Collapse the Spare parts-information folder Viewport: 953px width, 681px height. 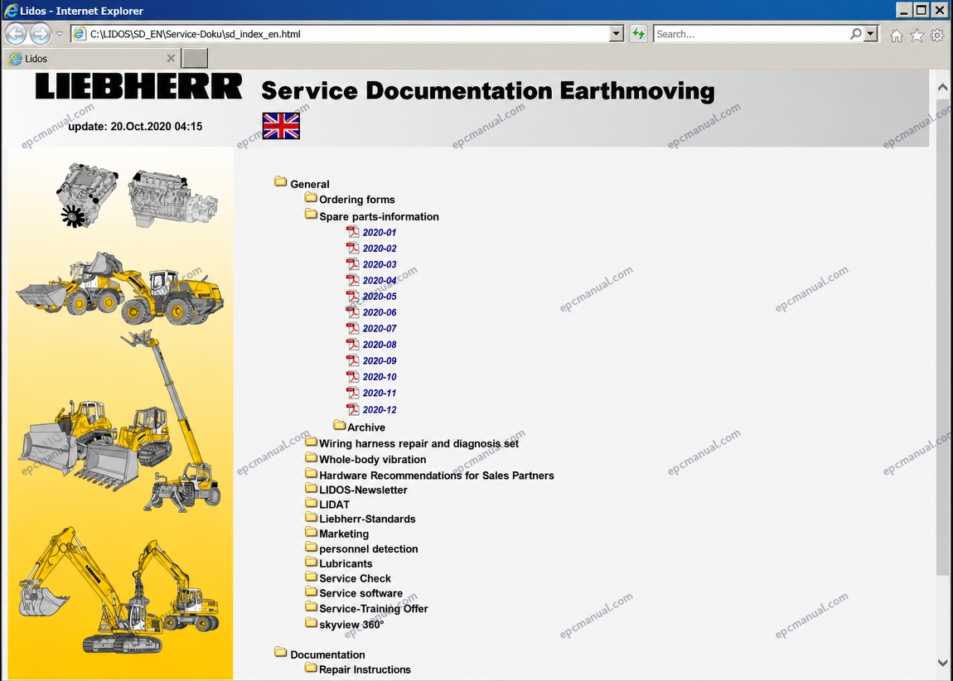(x=312, y=215)
